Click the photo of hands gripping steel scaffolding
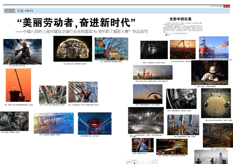Image resolution: width=233 pixels, height=164 pixels. [52, 95]
